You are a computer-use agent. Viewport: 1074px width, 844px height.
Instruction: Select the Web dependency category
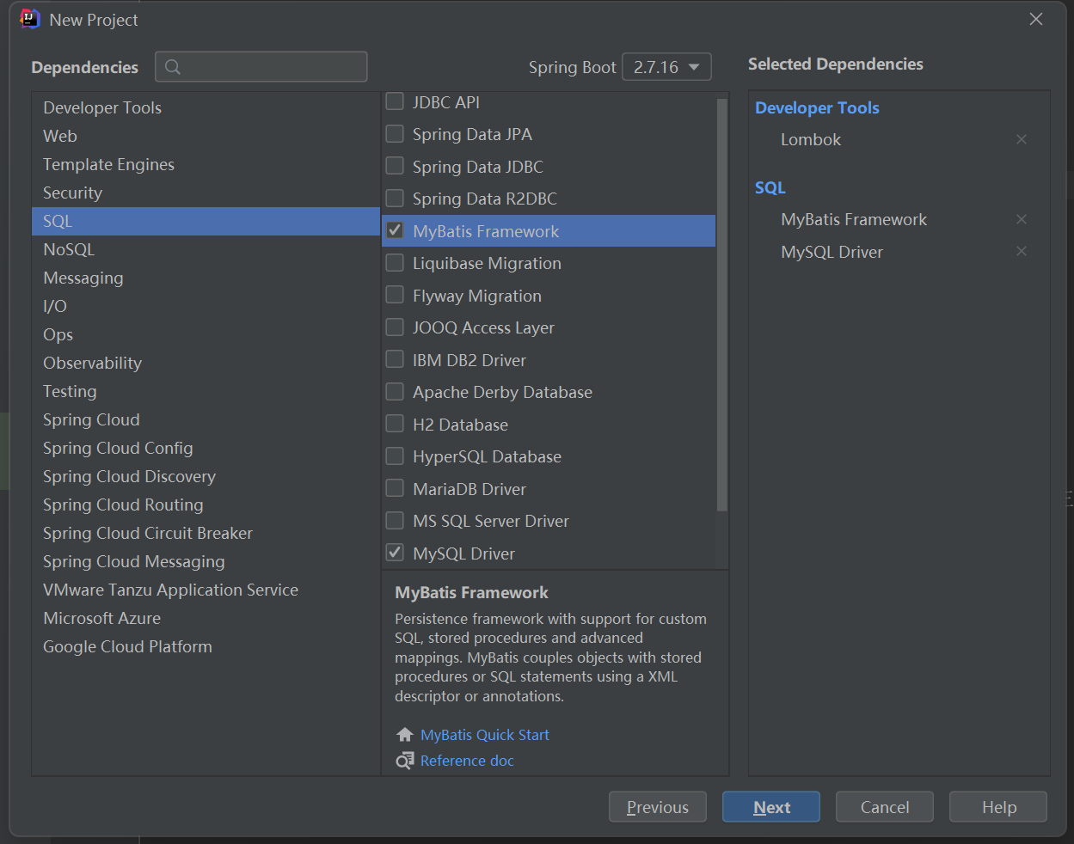point(60,136)
